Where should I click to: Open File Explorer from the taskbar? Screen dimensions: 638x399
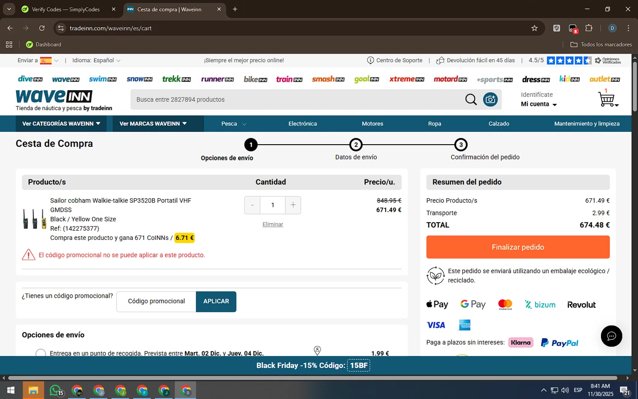33,390
